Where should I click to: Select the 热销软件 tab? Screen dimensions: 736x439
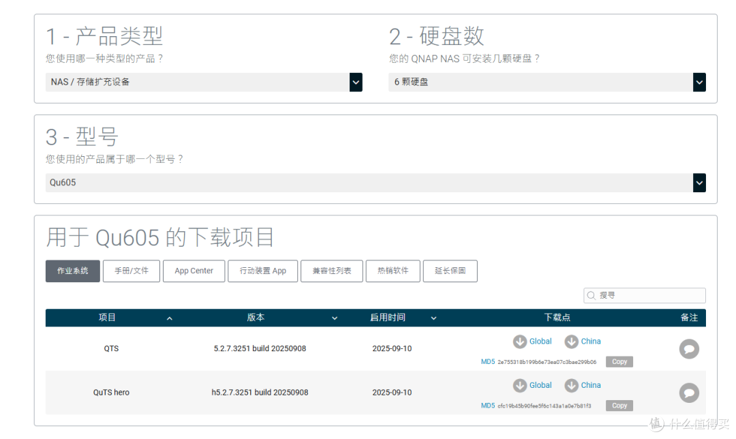click(x=393, y=271)
